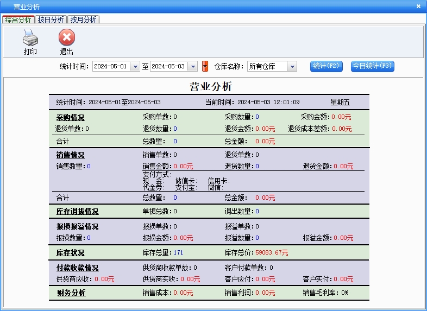The height and width of the screenshot is (311, 427).
Task: Switch to the 综合分析 tab
Action: pos(18,20)
